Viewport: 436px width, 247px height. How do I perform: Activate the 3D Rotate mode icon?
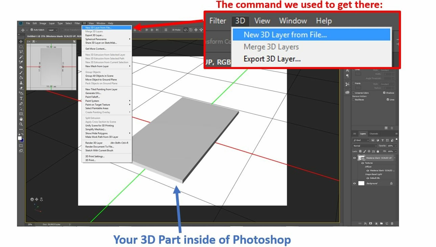186,30
